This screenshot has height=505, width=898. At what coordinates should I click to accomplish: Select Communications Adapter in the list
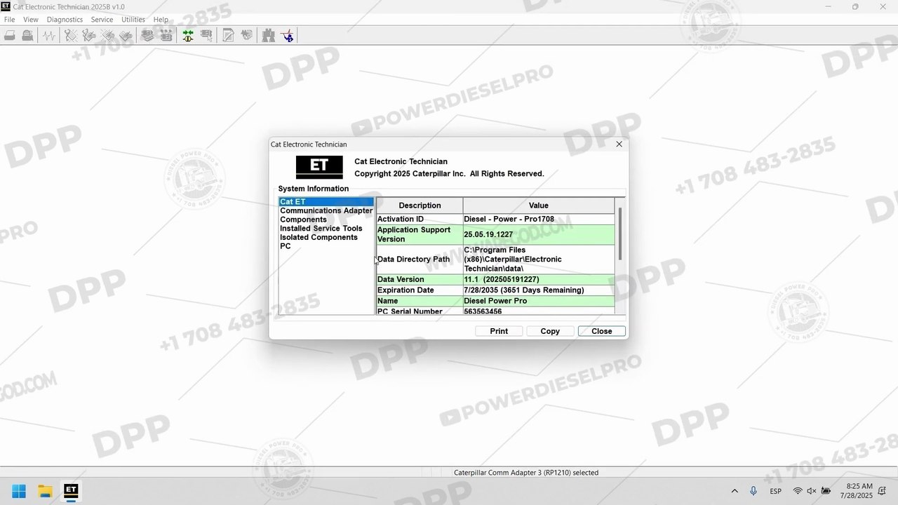pos(326,210)
